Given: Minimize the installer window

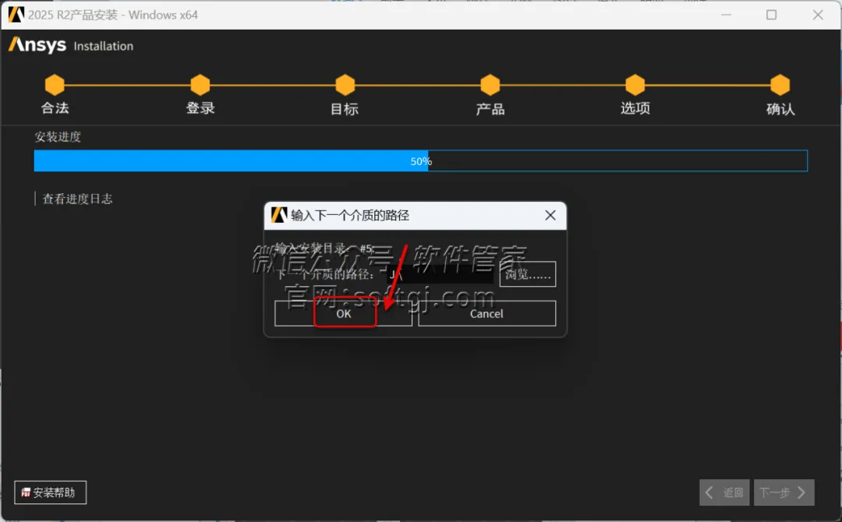Looking at the screenshot, I should tap(726, 15).
